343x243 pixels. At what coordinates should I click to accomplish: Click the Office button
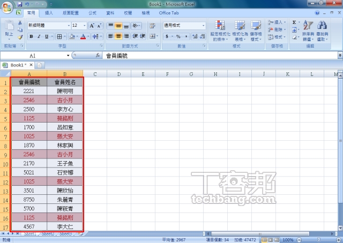click(x=7, y=7)
